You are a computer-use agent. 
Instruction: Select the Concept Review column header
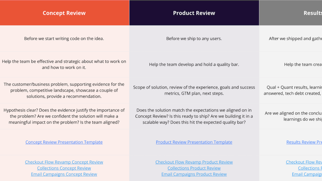[64, 13]
